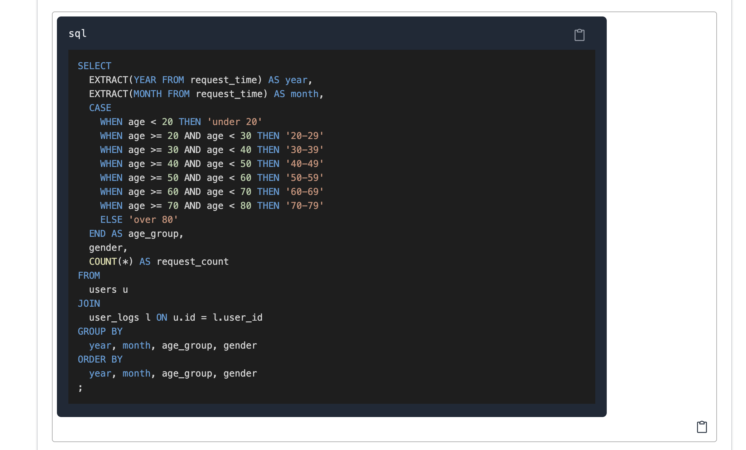Click the '20-29' string literal
The width and height of the screenshot is (746, 450).
tap(304, 136)
